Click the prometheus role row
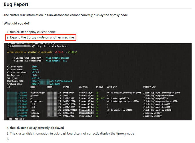 pyautogui.click(x=36, y=101)
